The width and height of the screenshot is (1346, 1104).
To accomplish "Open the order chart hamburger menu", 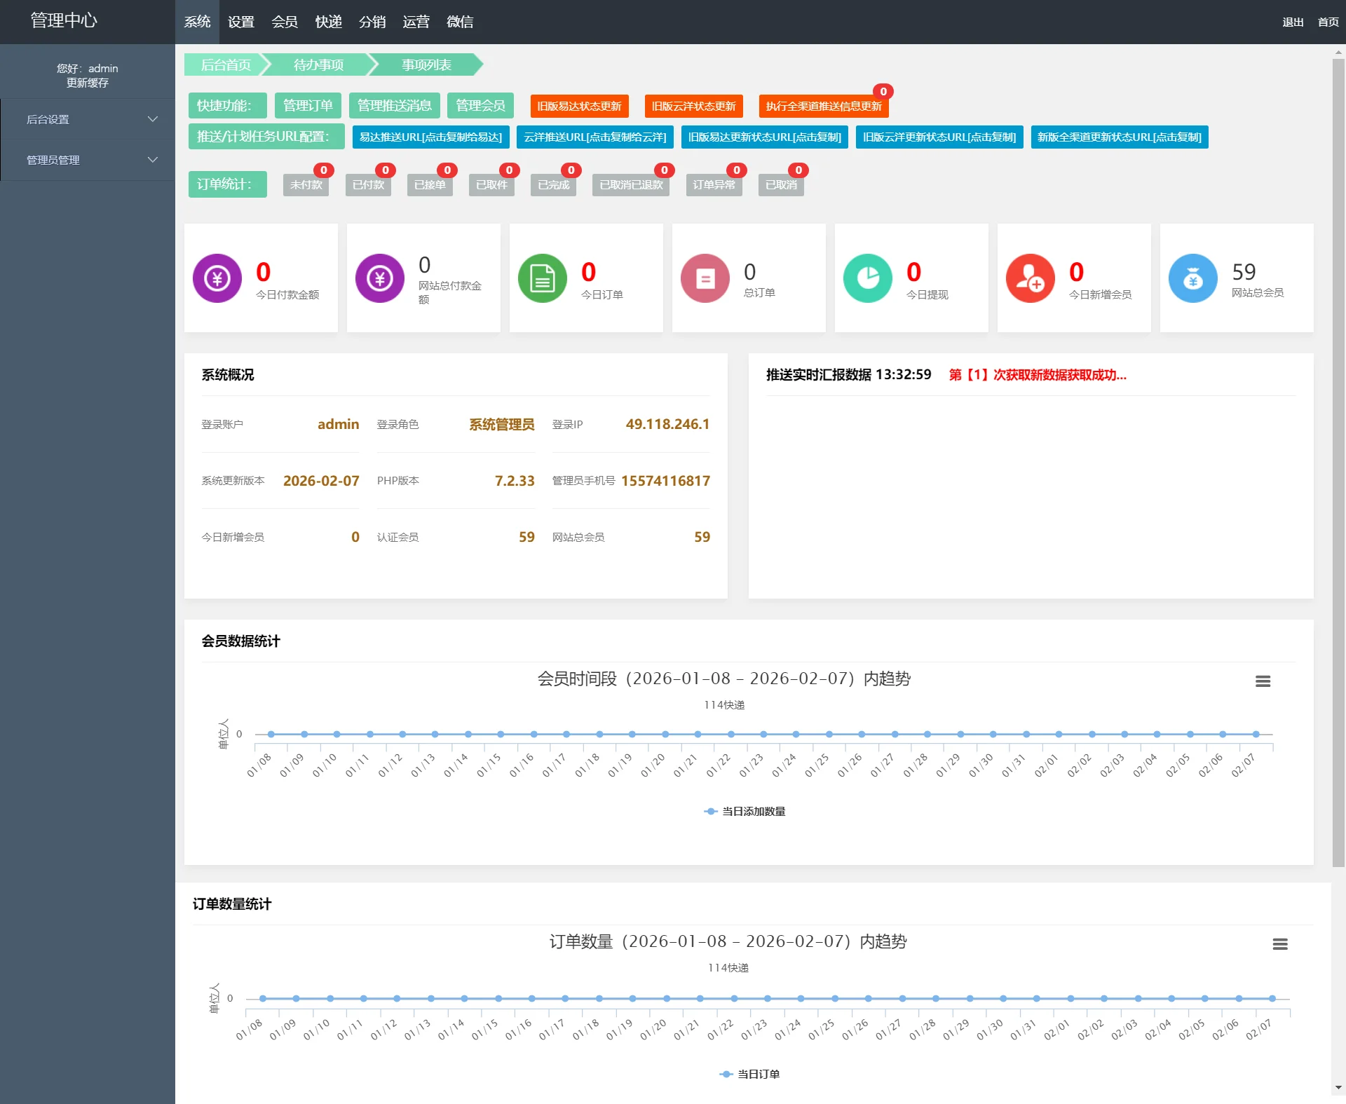I will pyautogui.click(x=1280, y=944).
